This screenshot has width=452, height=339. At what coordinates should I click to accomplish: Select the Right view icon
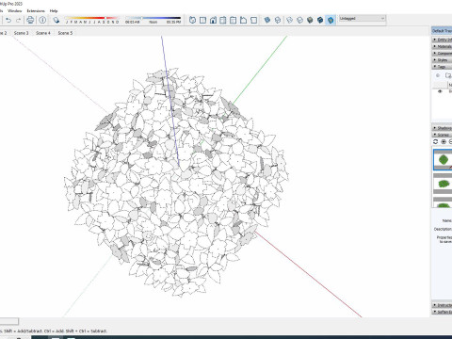point(223,20)
